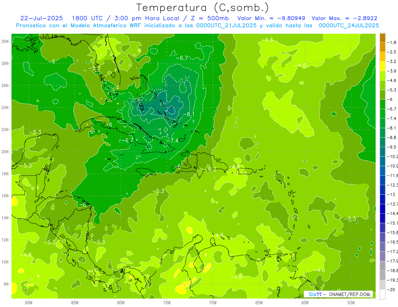Click the '-1.8' legend scale label
This screenshot has width=398, height=307.
click(392, 42)
